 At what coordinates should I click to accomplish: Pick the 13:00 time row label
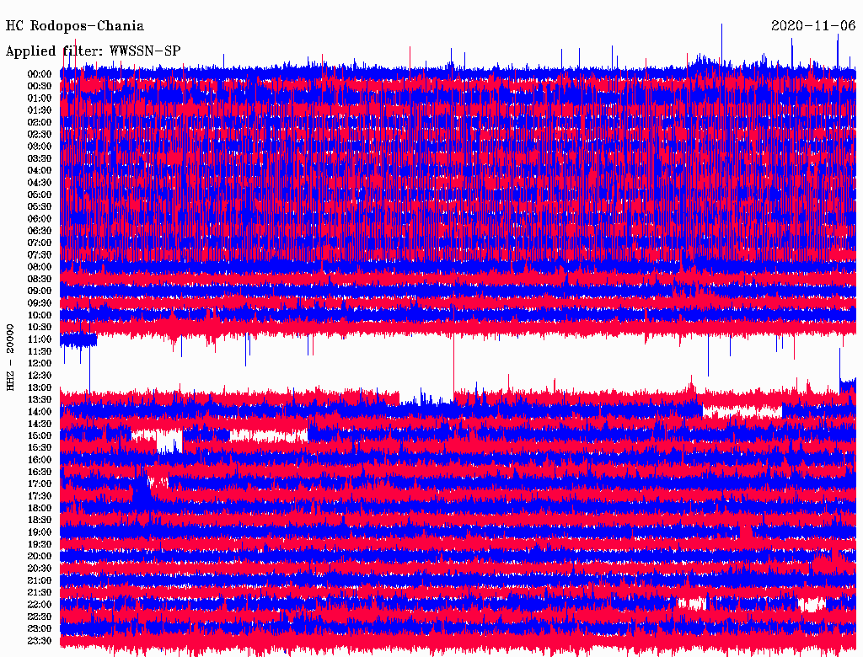pos(40,387)
